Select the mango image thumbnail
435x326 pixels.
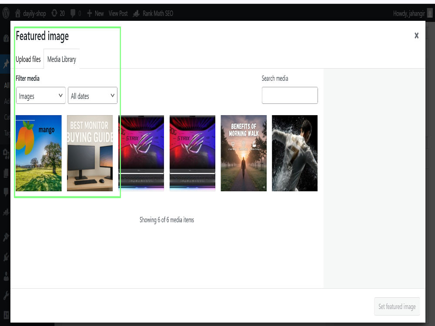click(39, 153)
